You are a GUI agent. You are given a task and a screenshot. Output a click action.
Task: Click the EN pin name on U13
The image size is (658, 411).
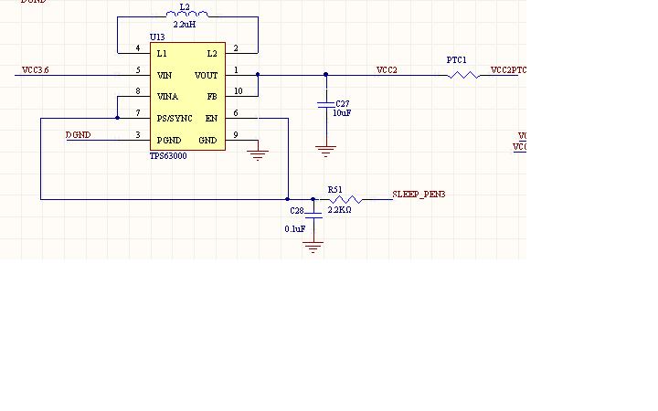coord(211,118)
